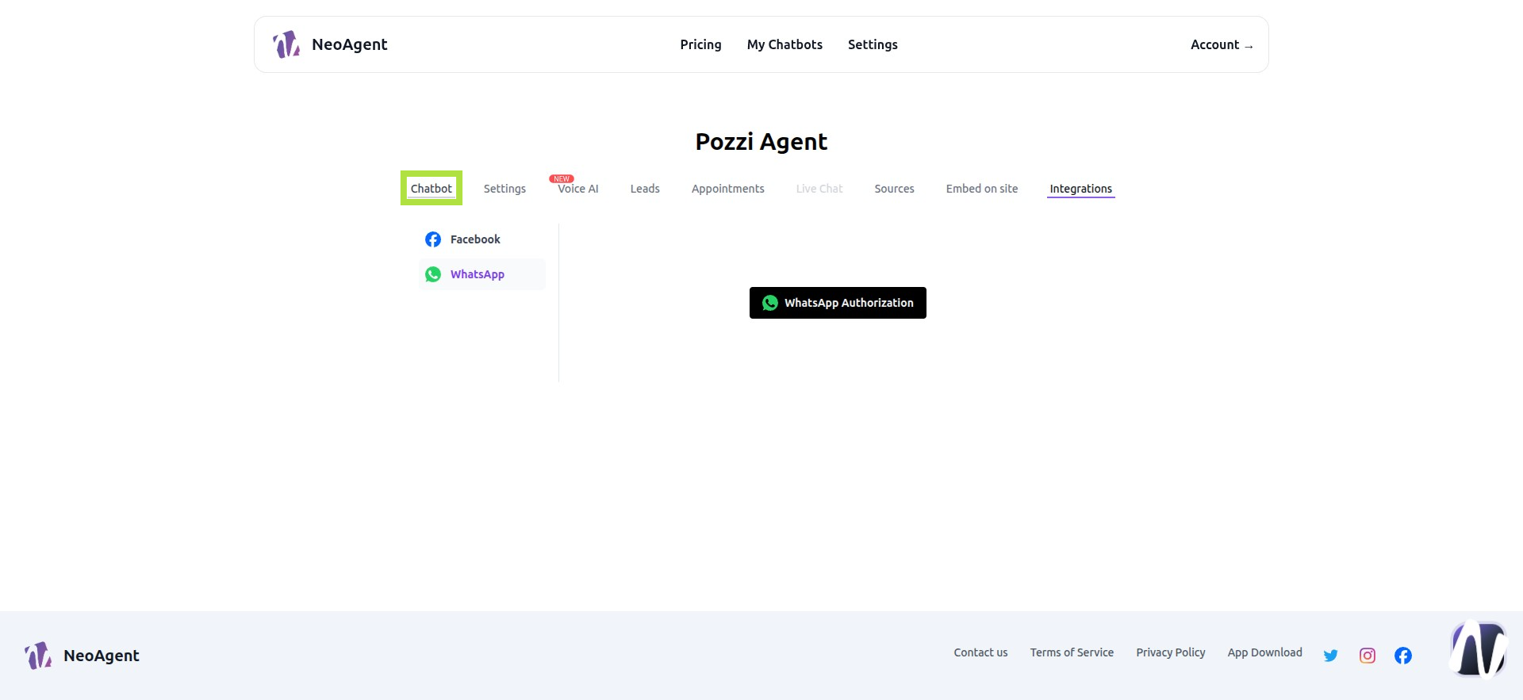This screenshot has width=1523, height=700.
Task: Select Facebook integration in sidebar
Action: click(482, 239)
